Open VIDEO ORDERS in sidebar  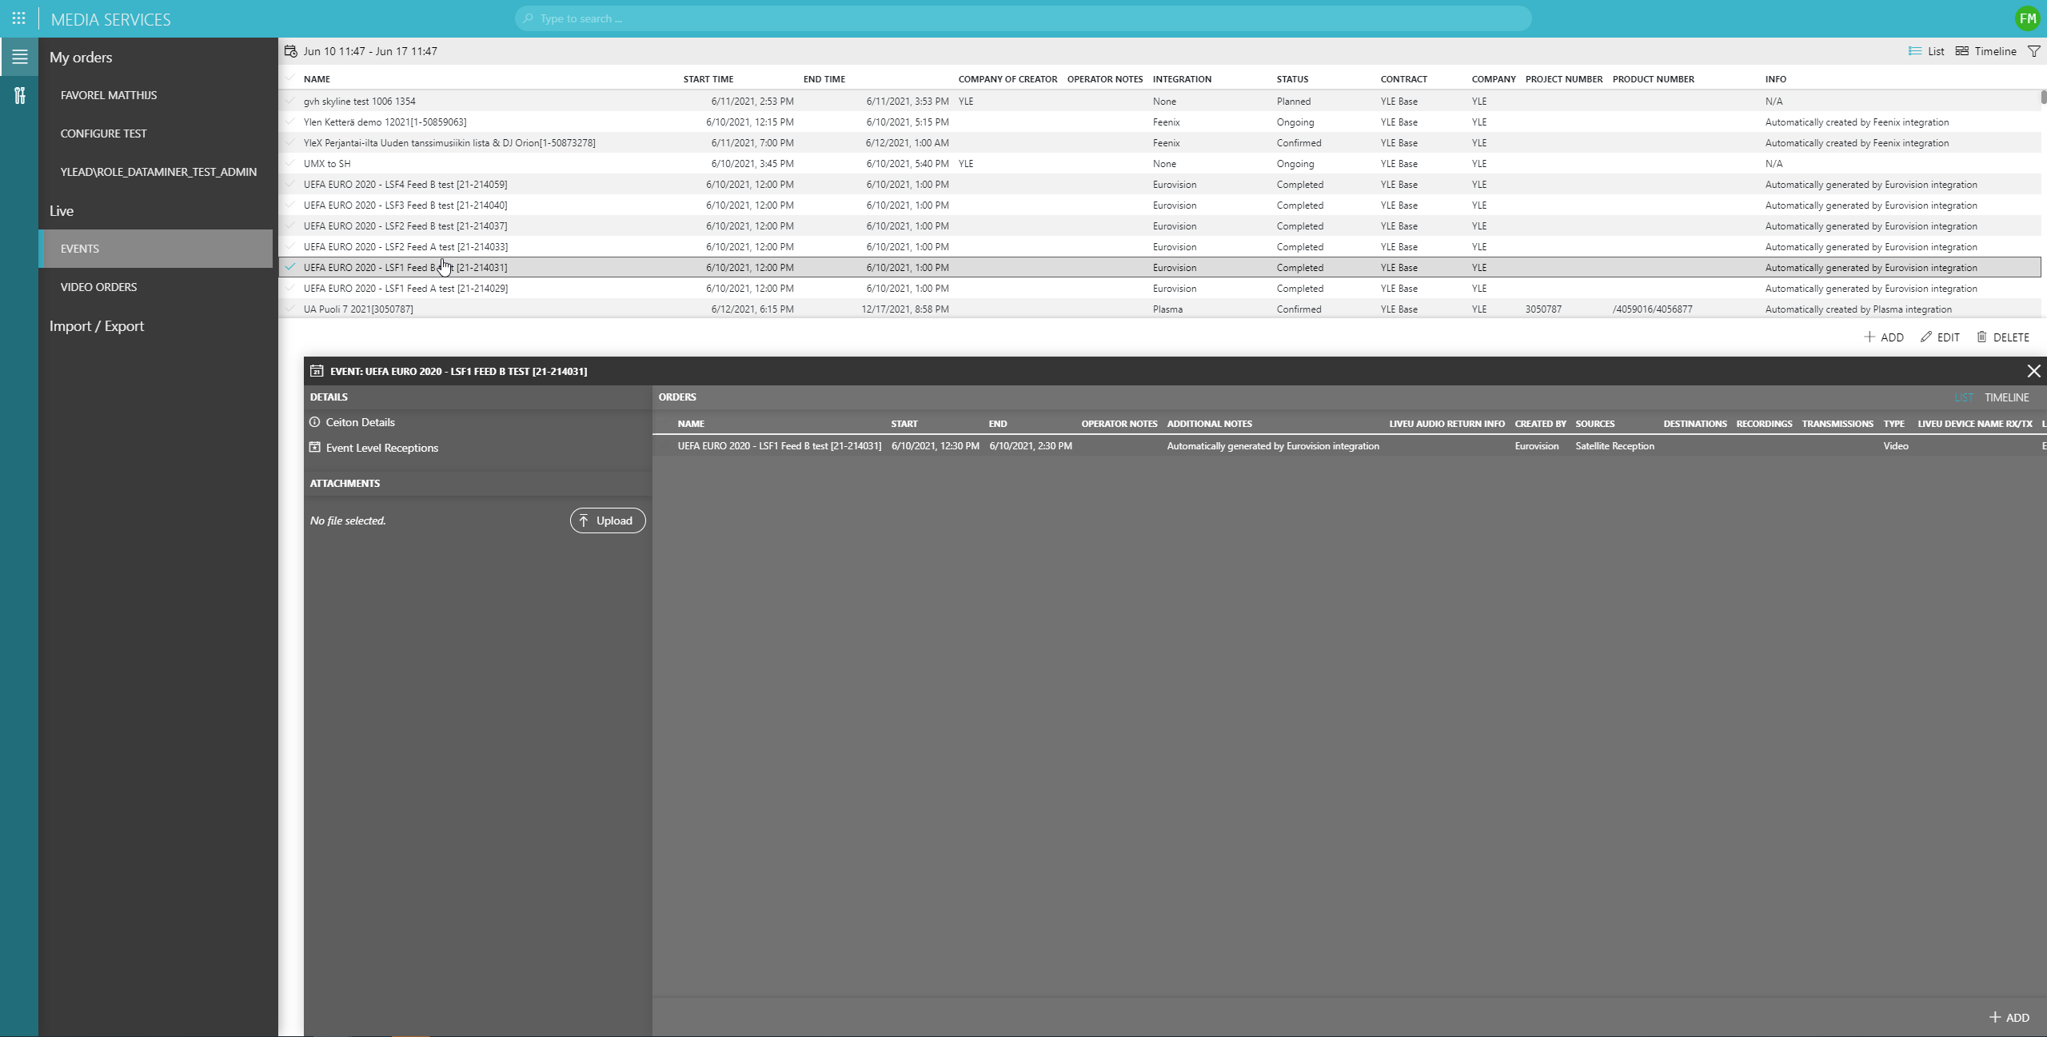[98, 287]
